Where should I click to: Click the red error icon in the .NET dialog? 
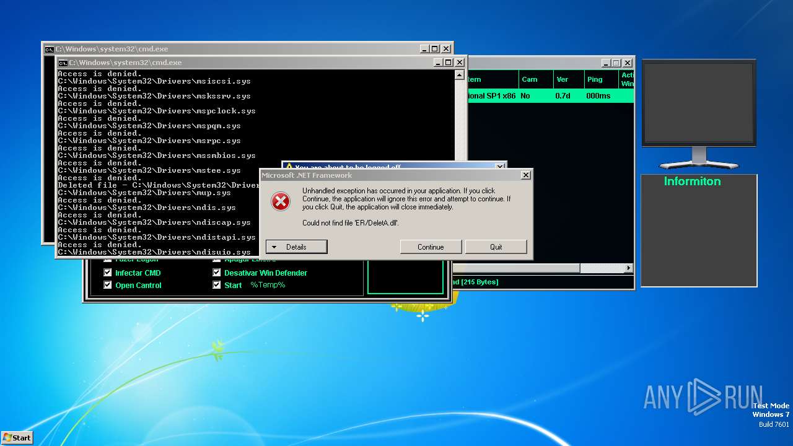click(x=281, y=201)
